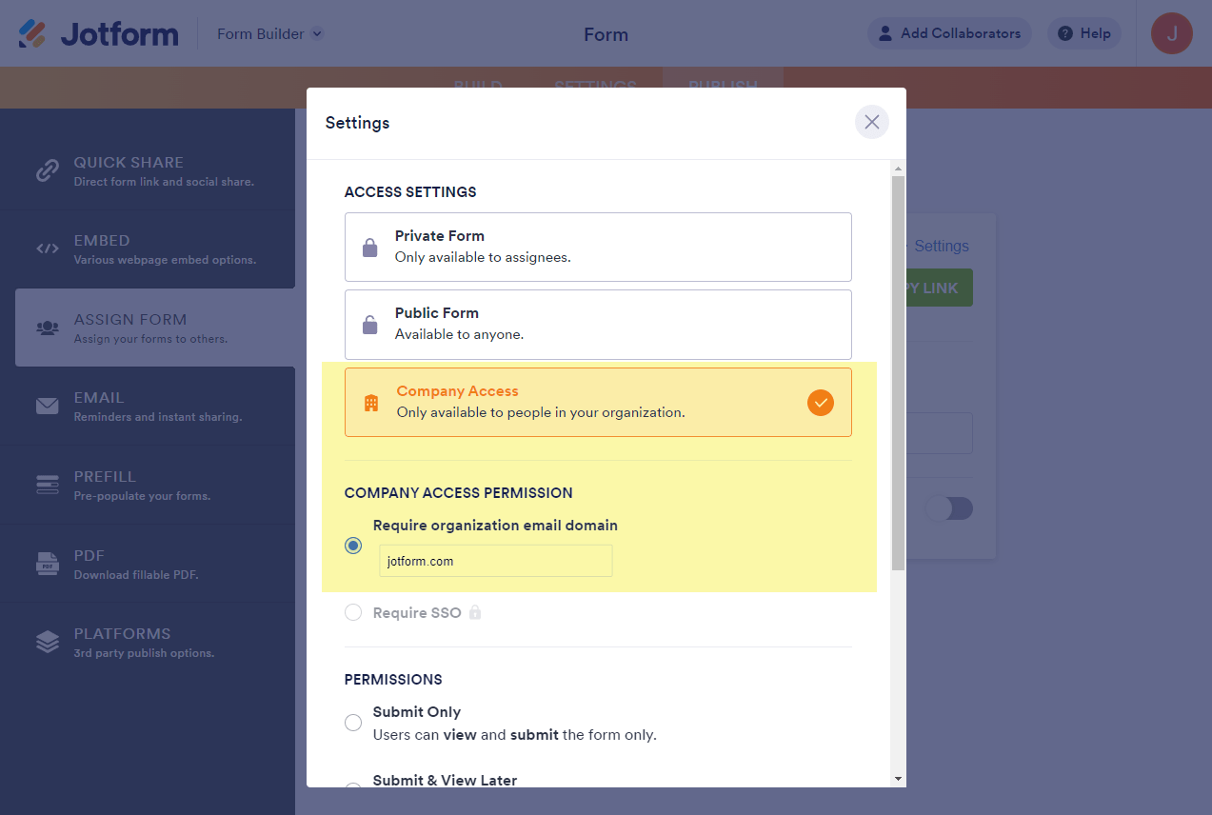Select the Submit Only permission

coord(353,723)
